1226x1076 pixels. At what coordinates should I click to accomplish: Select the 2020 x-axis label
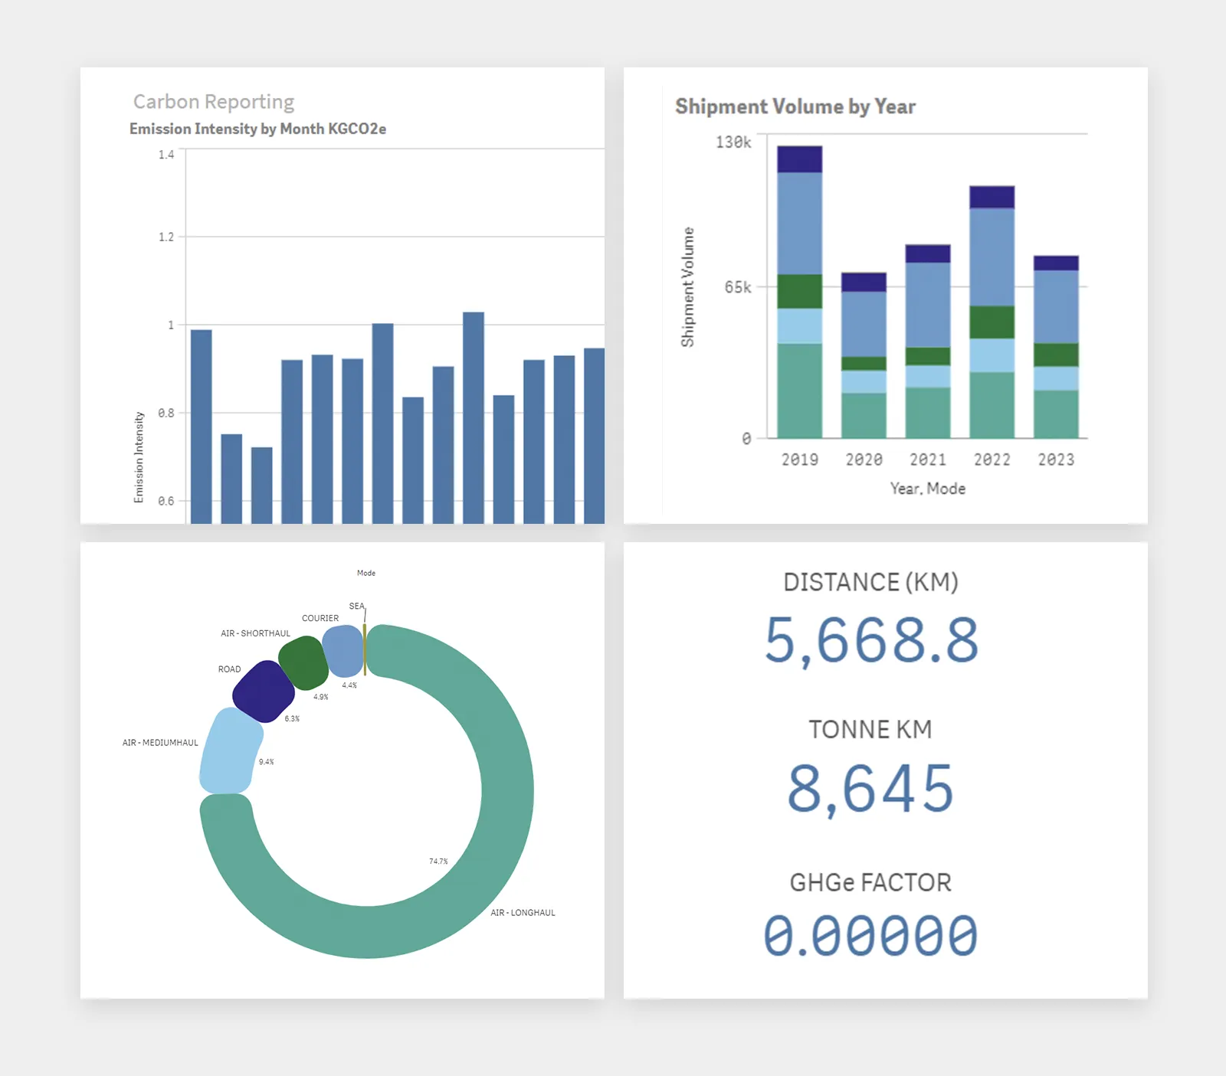point(864,460)
